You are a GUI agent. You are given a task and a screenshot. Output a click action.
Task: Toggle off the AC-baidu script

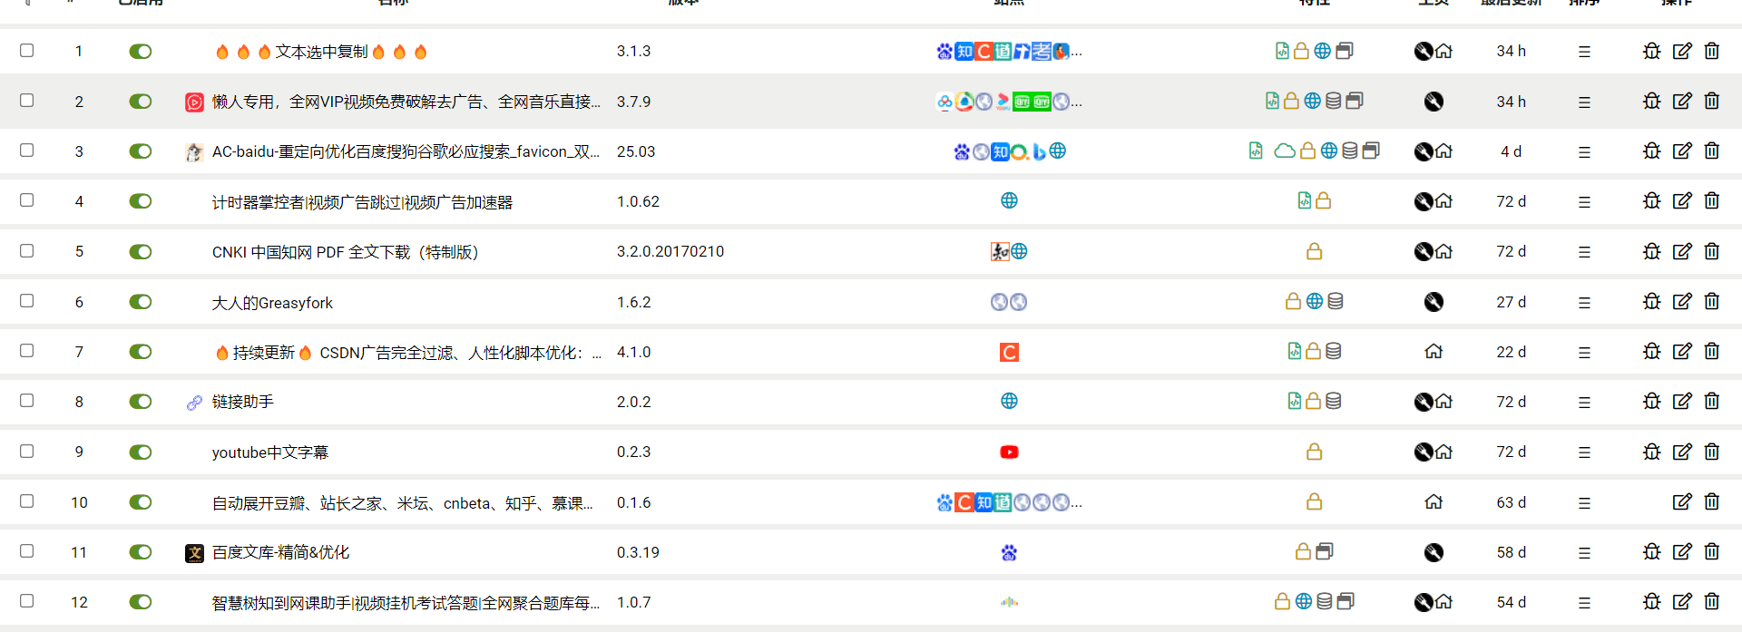[x=140, y=151]
